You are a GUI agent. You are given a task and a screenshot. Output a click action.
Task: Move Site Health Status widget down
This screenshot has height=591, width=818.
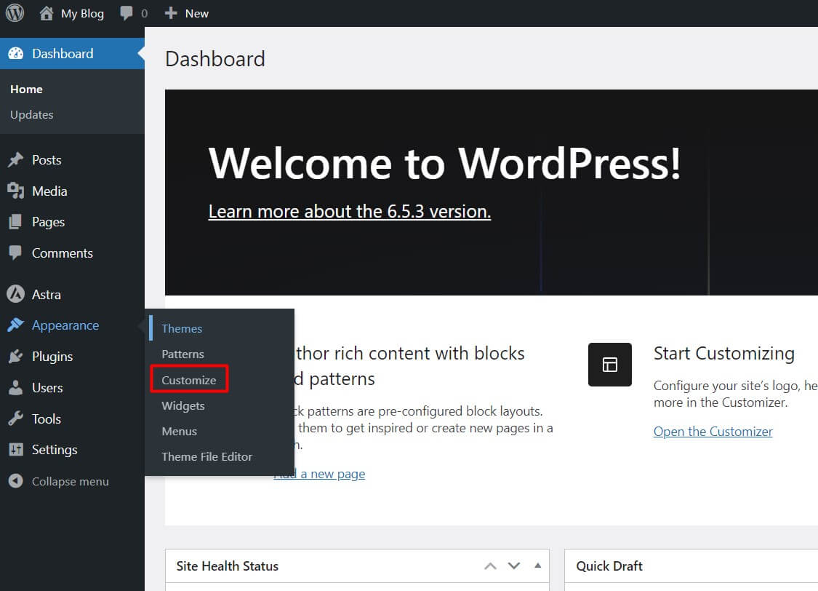tap(514, 566)
